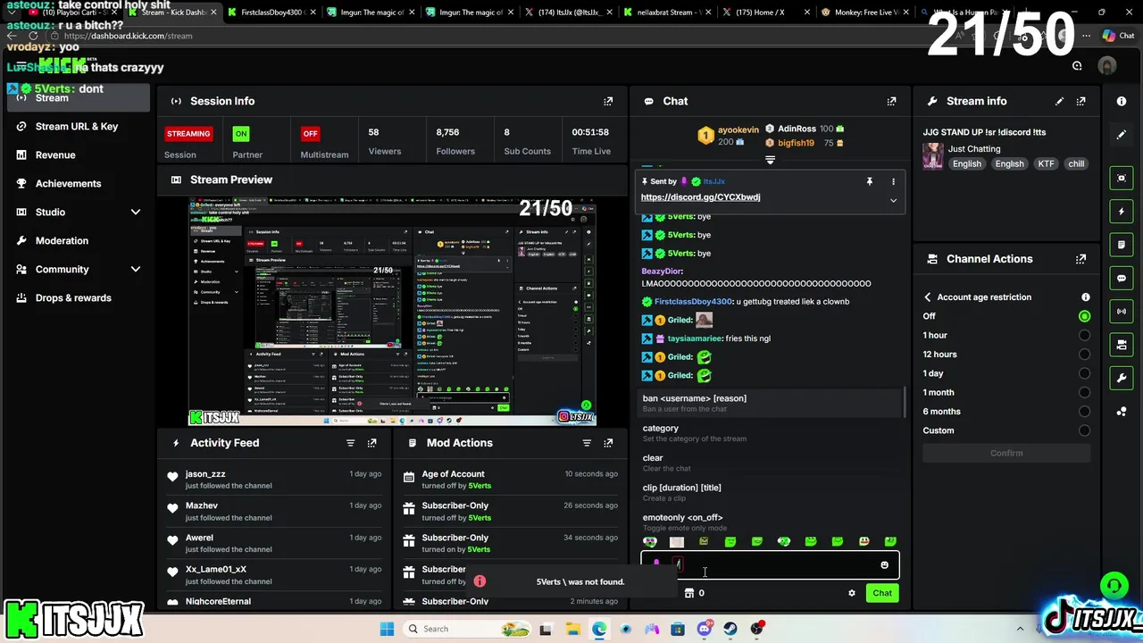Open Stream URL & Key in sidebar

point(79,126)
